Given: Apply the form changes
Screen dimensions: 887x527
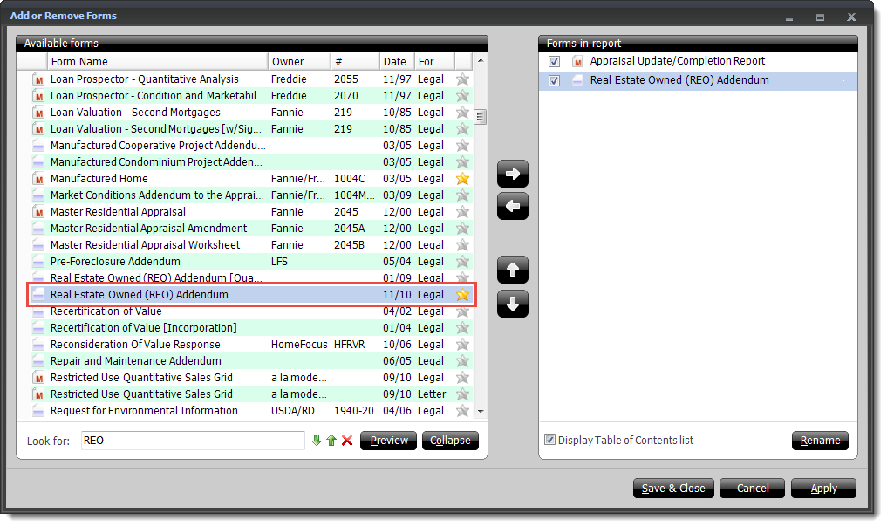Looking at the screenshot, I should click(823, 488).
